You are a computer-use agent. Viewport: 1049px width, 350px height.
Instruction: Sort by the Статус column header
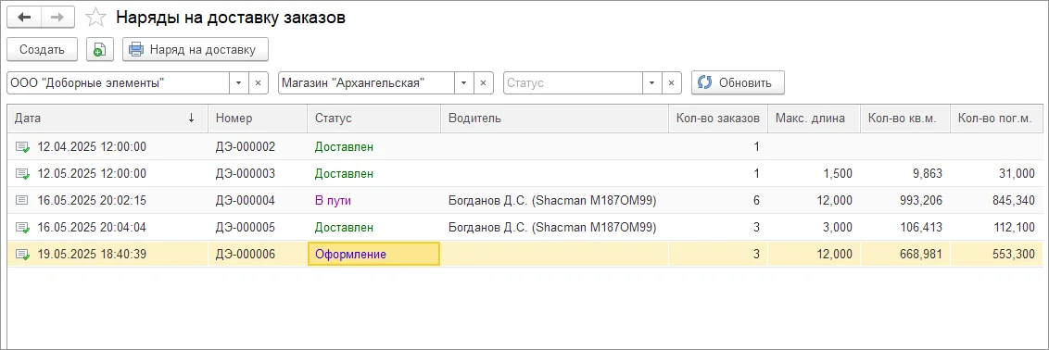(x=374, y=119)
